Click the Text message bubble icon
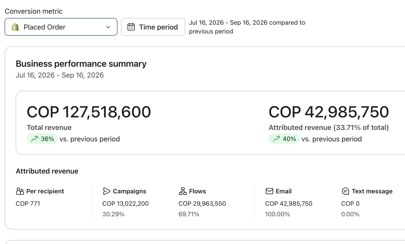Image resolution: width=405 pixels, height=244 pixels. point(346,191)
